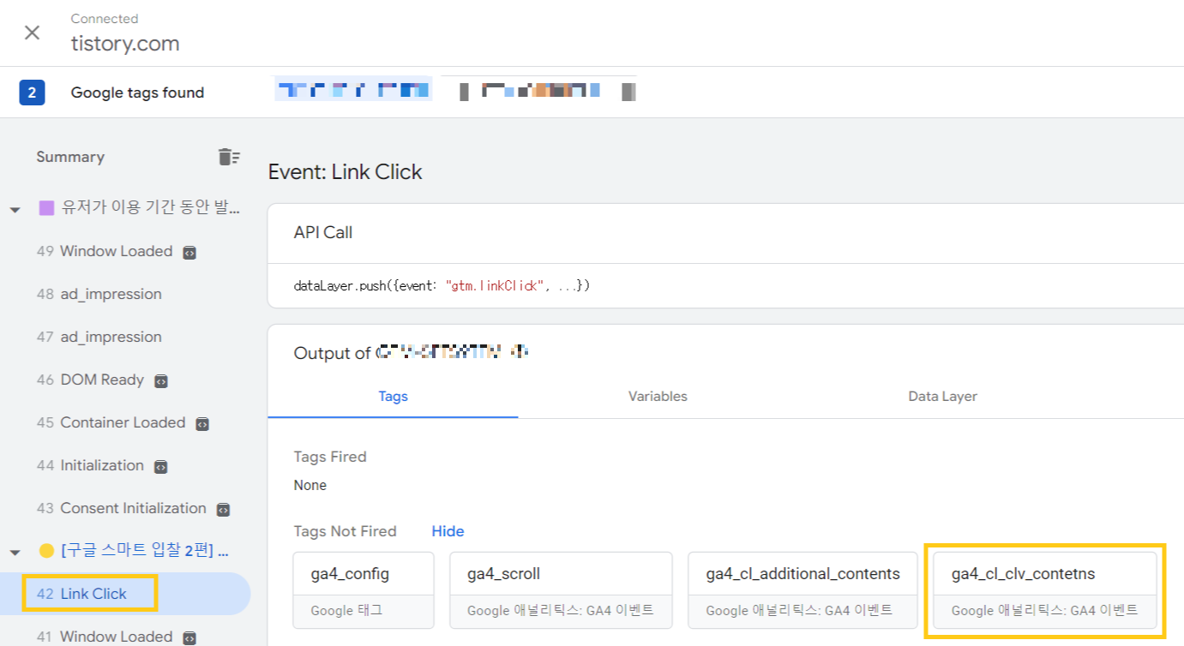Open the highlighted ga4_cl_clv_contetns tag
1184x646 pixels.
(1043, 589)
